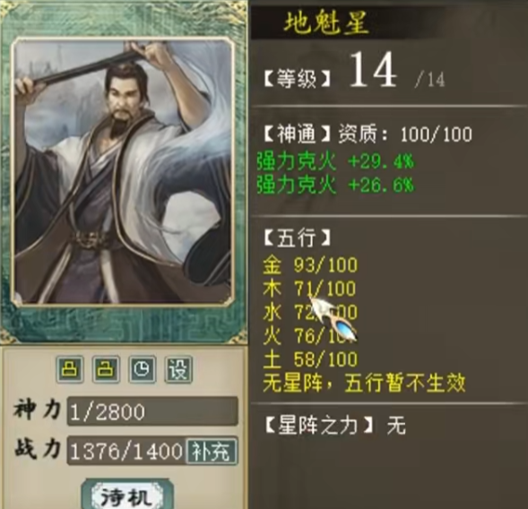Select the 地魁星 title header
The image size is (528, 509).
(326, 23)
